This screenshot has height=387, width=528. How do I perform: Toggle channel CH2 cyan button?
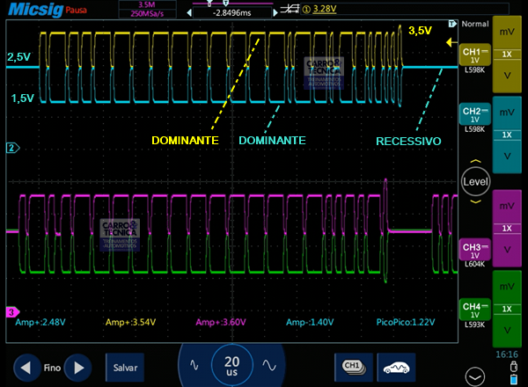point(474,117)
